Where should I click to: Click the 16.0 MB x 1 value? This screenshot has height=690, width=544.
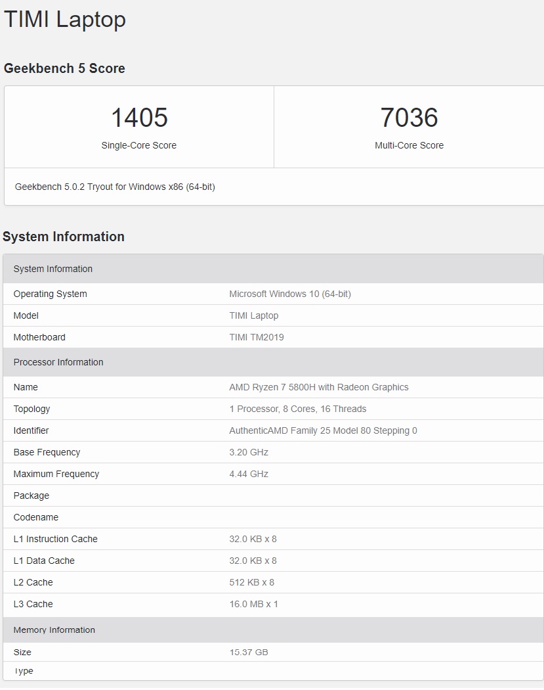tap(253, 604)
